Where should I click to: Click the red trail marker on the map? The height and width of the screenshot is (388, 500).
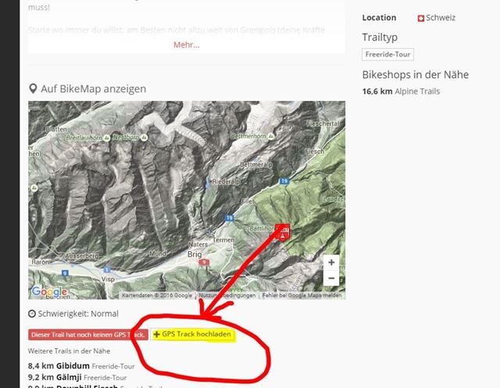coord(284,230)
